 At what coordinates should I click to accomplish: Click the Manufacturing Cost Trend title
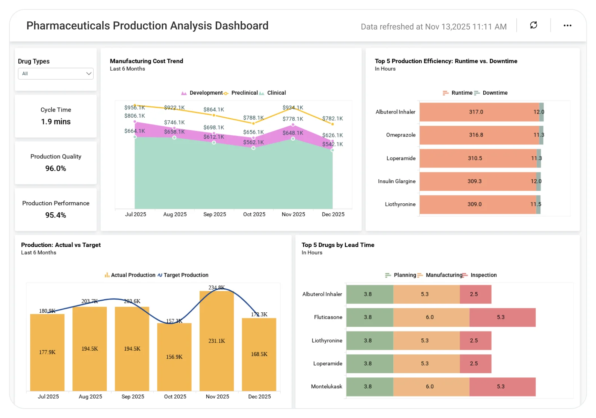tap(147, 61)
